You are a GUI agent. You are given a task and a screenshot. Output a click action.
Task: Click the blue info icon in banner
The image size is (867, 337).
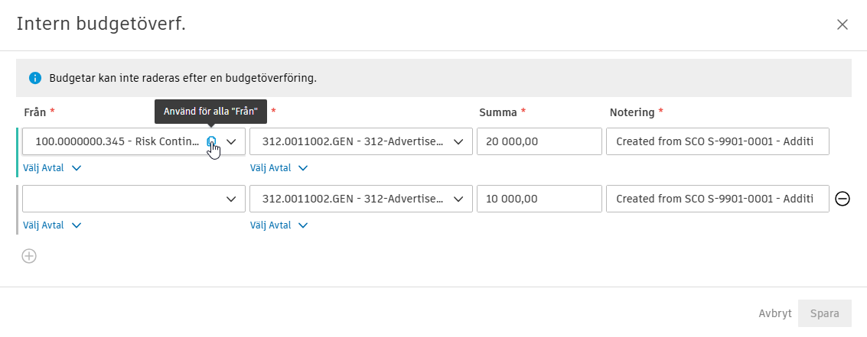[34, 78]
